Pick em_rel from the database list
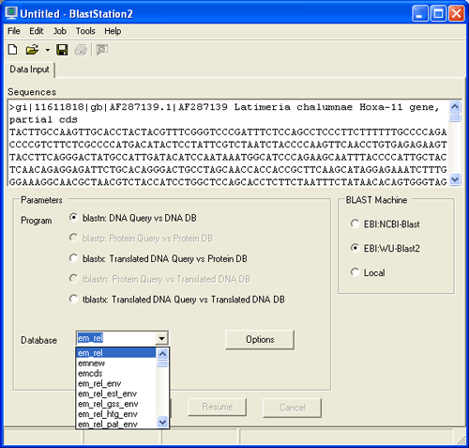Image resolution: width=469 pixels, height=448 pixels. tap(116, 353)
